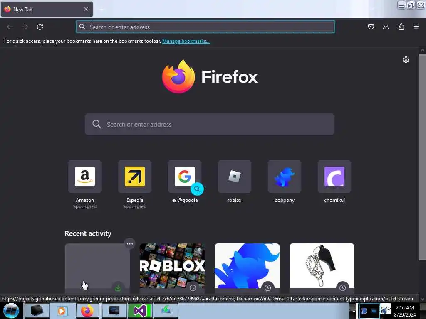Open new tab personalization settings gear
426x319 pixels.
[406, 60]
